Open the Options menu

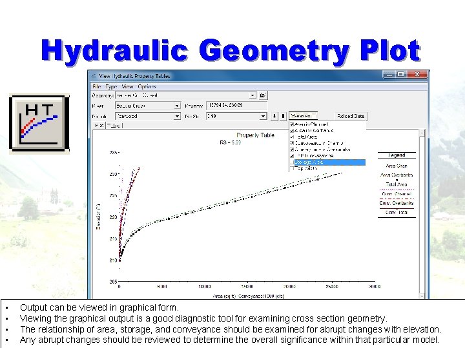pos(147,86)
